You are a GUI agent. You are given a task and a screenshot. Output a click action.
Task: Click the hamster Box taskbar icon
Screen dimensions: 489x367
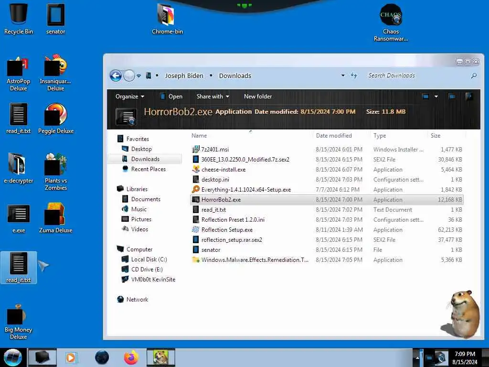pyautogui.click(x=160, y=357)
